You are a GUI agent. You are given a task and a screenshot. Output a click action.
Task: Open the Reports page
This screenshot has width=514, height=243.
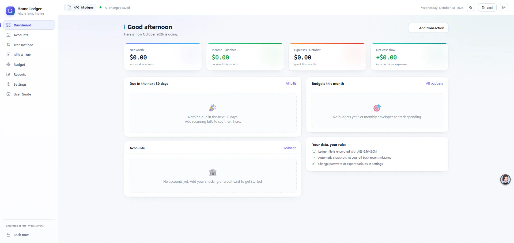(x=29, y=74)
